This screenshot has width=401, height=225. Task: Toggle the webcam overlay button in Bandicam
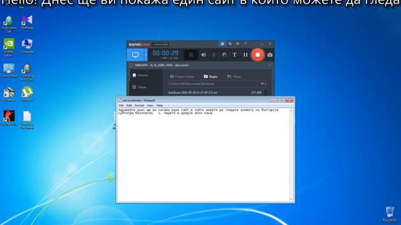point(190,55)
